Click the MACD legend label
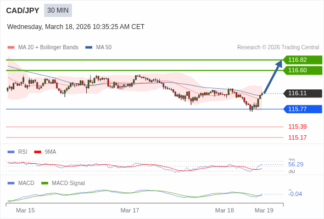The image size is (324, 219). tap(26, 183)
